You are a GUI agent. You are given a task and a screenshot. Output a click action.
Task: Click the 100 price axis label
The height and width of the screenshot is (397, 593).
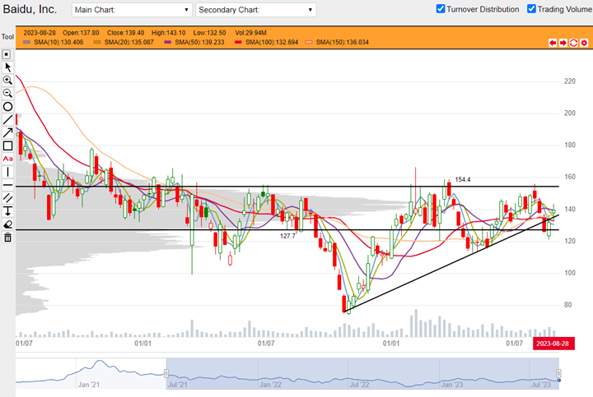pos(570,273)
